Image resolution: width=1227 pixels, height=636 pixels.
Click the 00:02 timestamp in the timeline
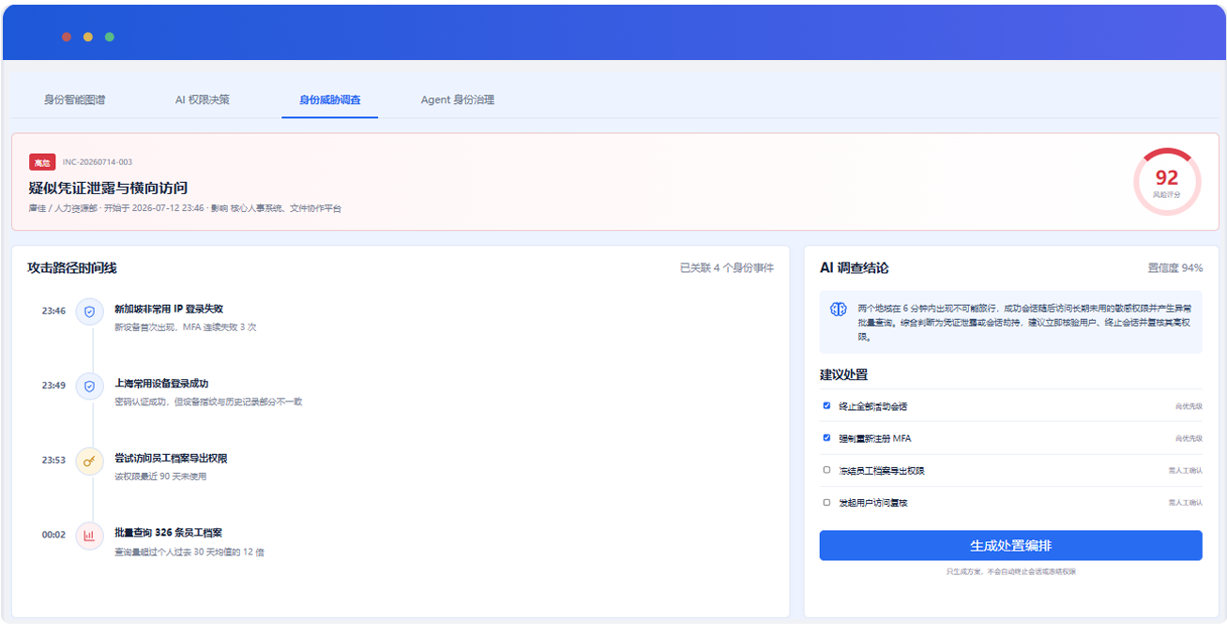point(53,535)
